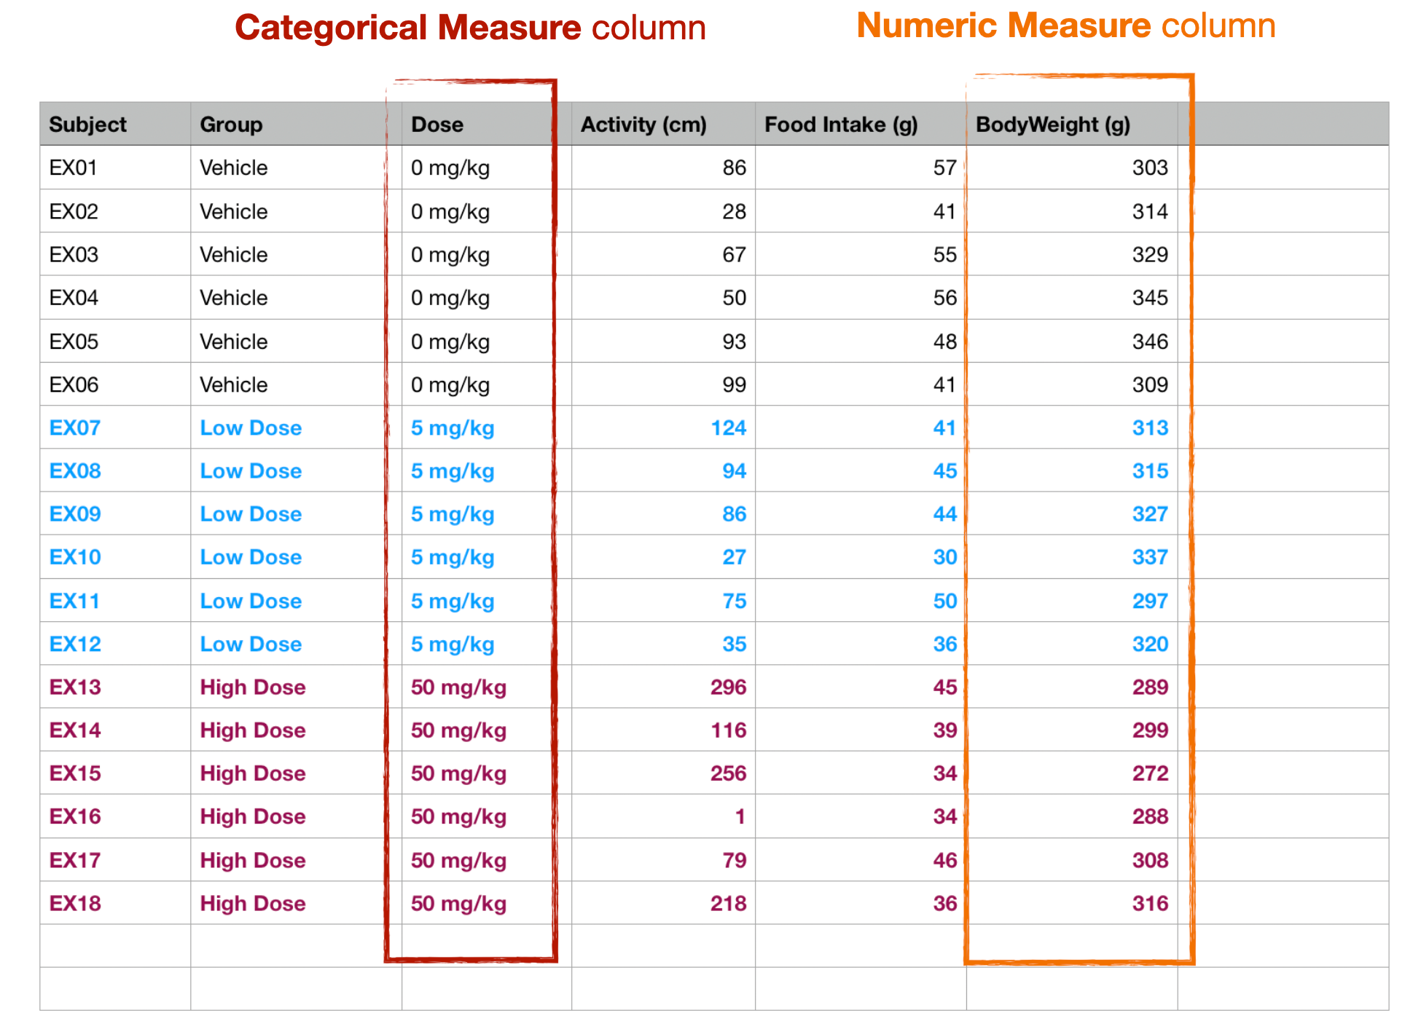The width and height of the screenshot is (1421, 1021).
Task: Select body weight value 303
Action: 1072,167
